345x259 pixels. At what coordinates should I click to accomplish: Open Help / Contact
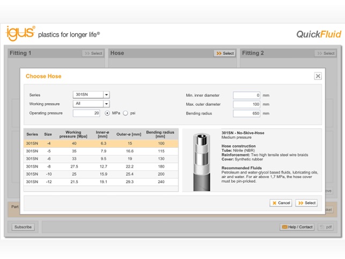(297, 227)
